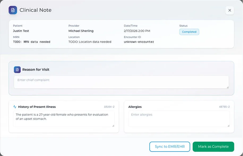243x156 pixels.
Task: Click the History of Present Illness resize handle
Action: pyautogui.click(x=113, y=126)
